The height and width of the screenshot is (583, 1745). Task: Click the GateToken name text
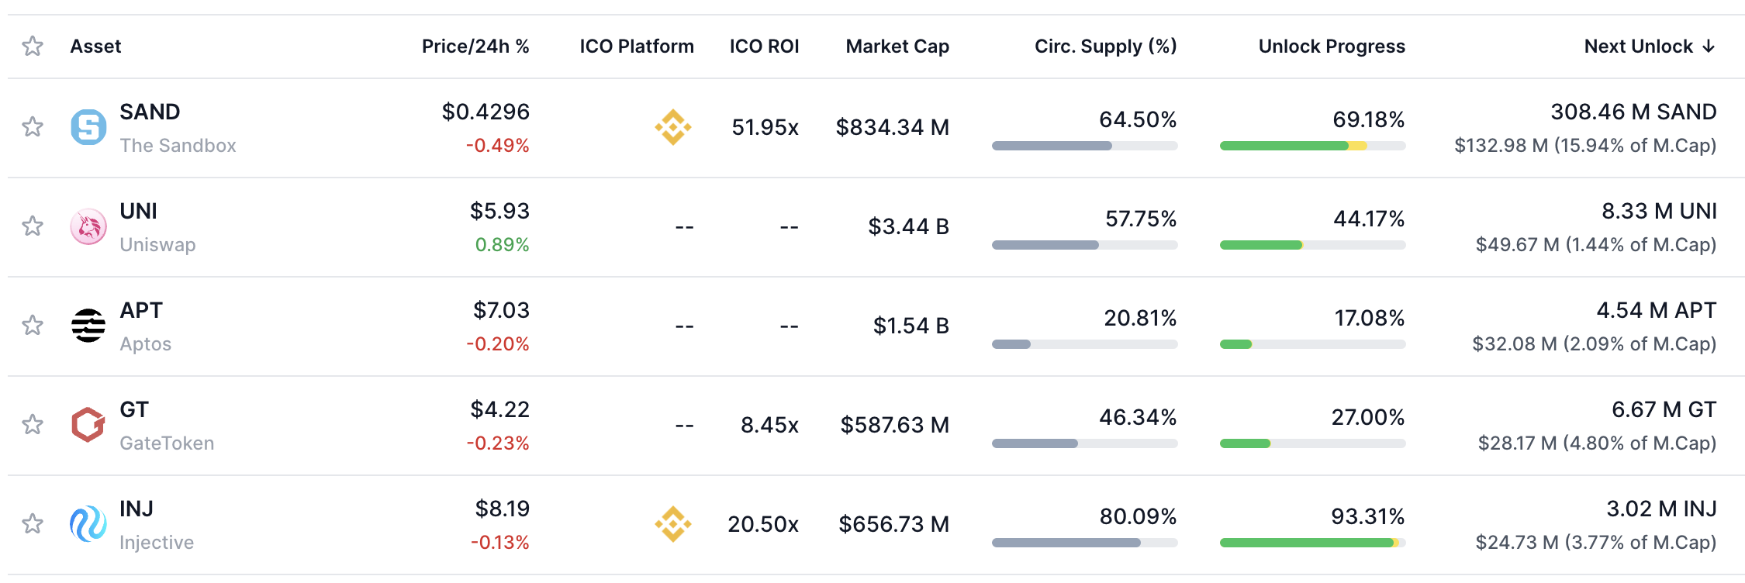(x=167, y=443)
